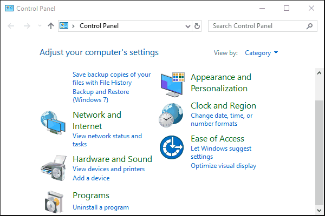Refresh the Control Panel address bar
This screenshot has width=325, height=216.
click(197, 26)
